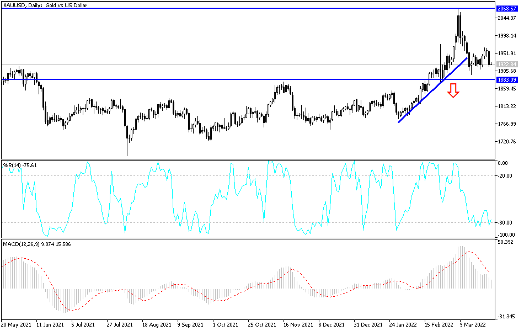Click the -80.00 level on Williams %R scale
Image resolution: width=524 pixels, height=331 pixels.
[x=507, y=223]
